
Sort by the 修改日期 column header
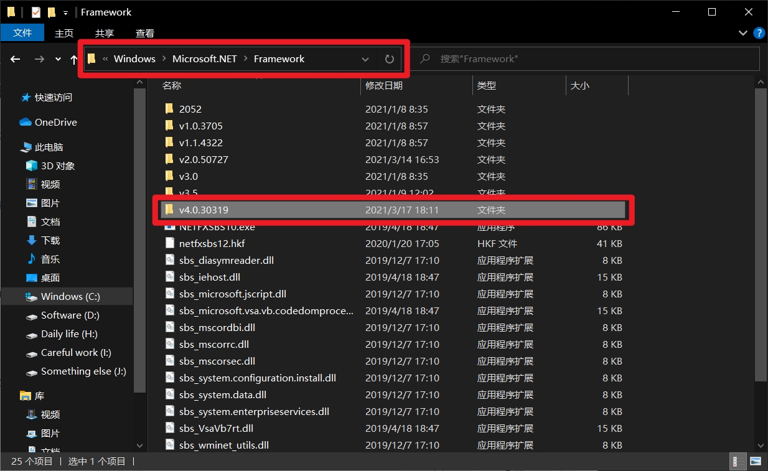[384, 85]
